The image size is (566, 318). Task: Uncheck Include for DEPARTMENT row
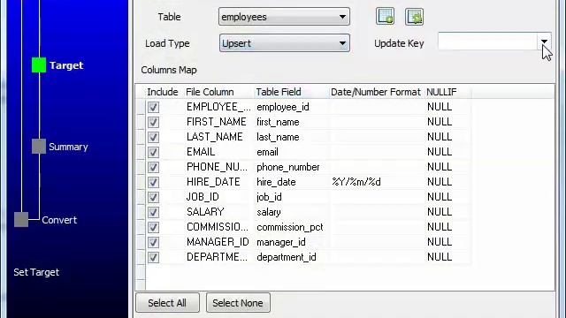pyautogui.click(x=153, y=257)
